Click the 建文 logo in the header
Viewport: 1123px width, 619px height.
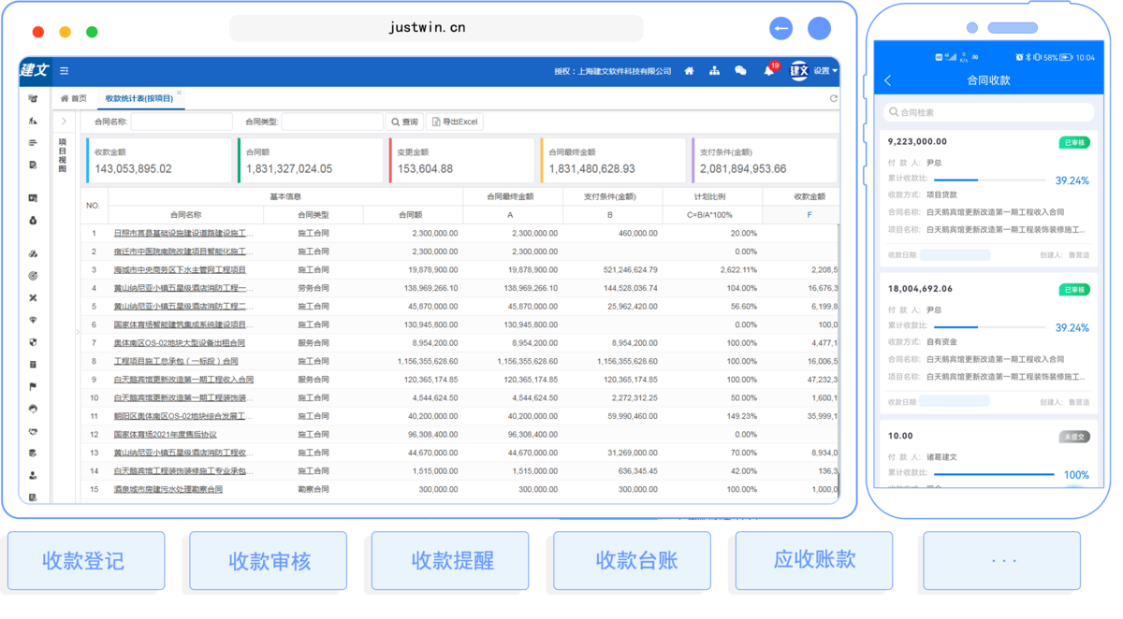pyautogui.click(x=34, y=70)
